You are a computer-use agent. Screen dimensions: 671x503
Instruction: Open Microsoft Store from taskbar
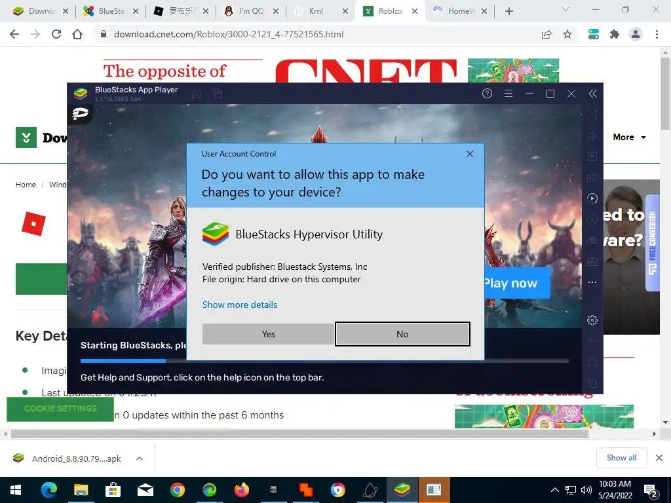point(113,490)
